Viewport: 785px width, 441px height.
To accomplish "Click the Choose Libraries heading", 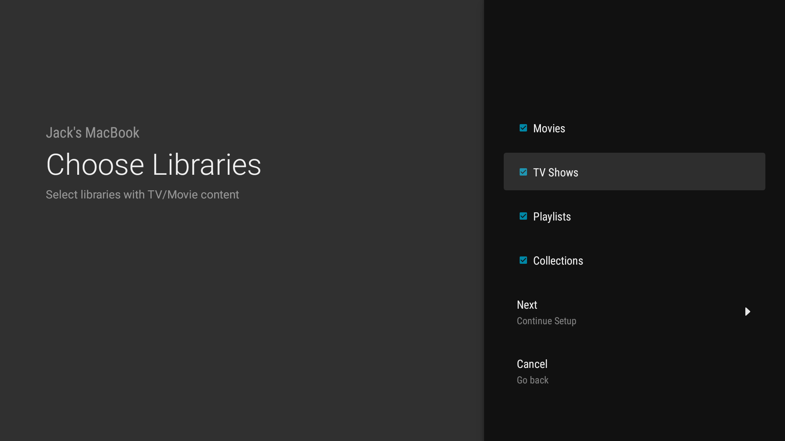I will click(x=153, y=165).
